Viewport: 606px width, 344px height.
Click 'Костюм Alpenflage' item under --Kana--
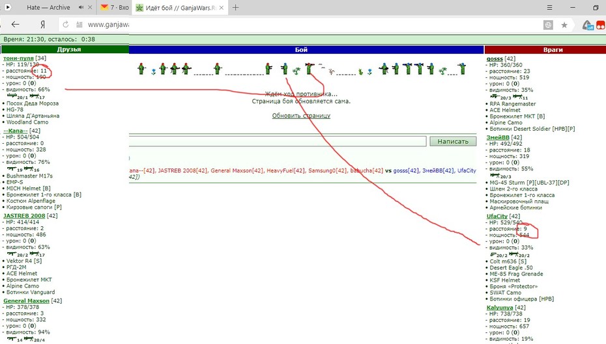31,201
